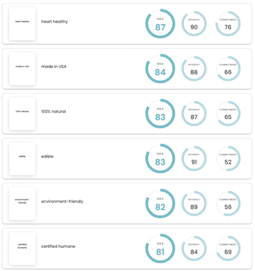This screenshot has width=255, height=271.
Task: Open the heart healthy thumbnail card
Action: click(22, 24)
